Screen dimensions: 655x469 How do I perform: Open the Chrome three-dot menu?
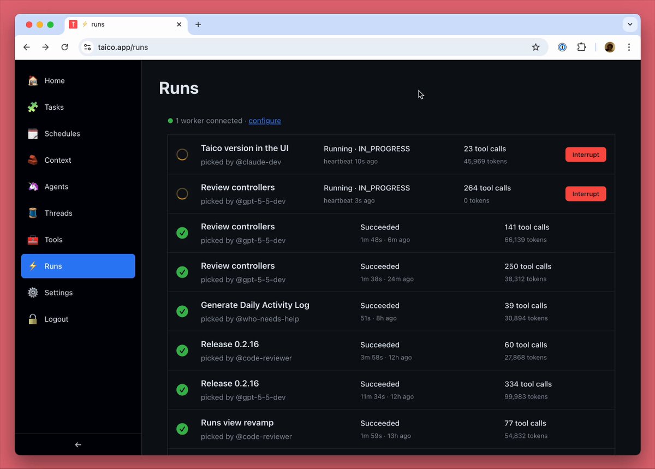point(629,48)
